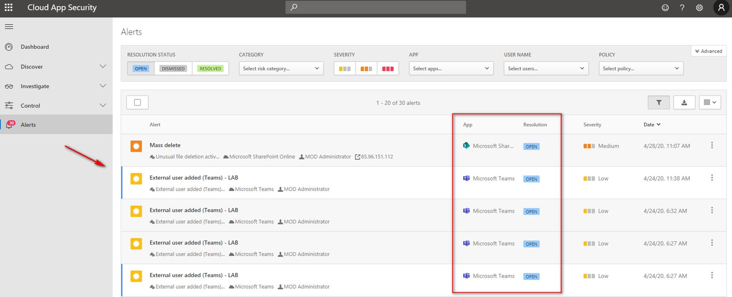Click the Cloud App Security title
This screenshot has height=297, width=732.
(62, 8)
